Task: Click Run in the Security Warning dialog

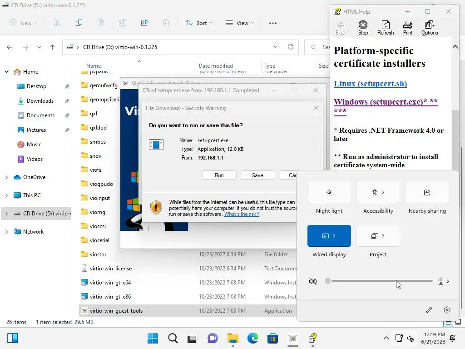Action: tap(219, 175)
